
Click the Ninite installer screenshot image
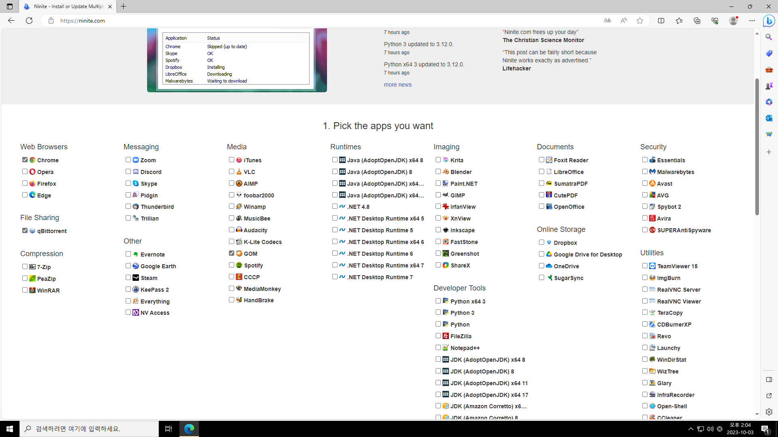(237, 60)
